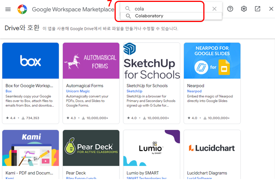Open the hamburger main menu

[x=8, y=9]
